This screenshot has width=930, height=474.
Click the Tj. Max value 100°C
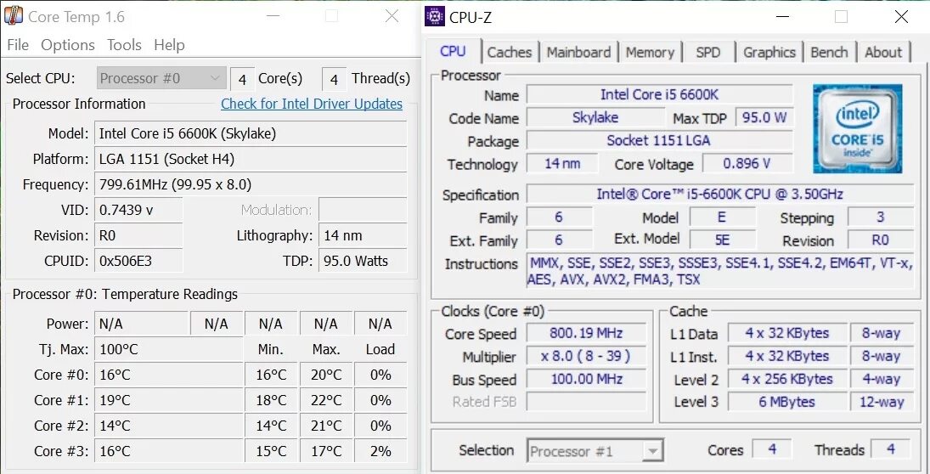click(x=169, y=349)
